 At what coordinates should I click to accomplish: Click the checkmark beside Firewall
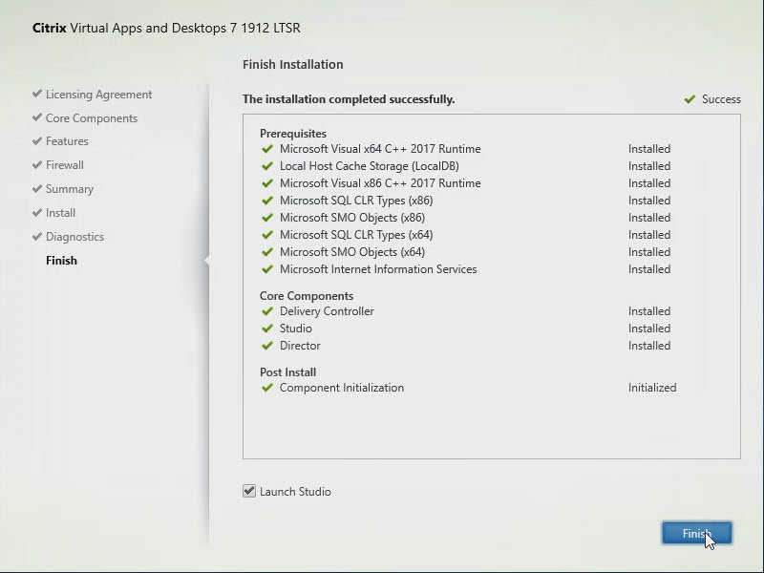pyautogui.click(x=37, y=164)
